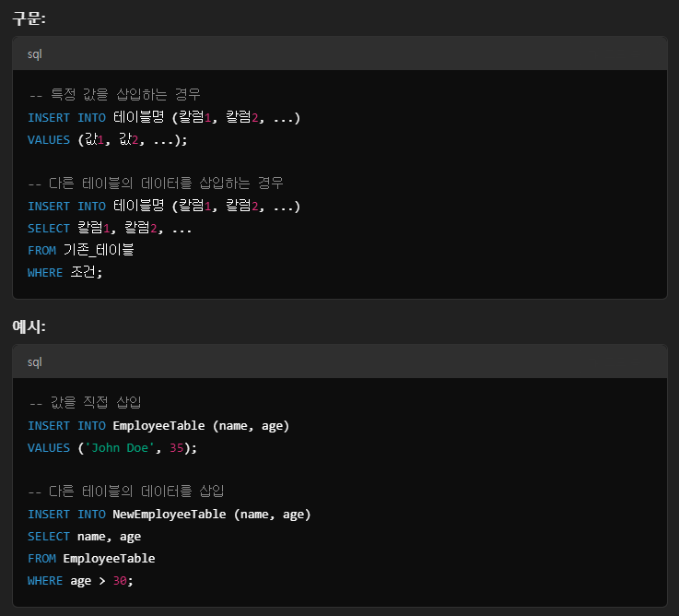
Task: Click the '예시:' heading
Action: tap(29, 326)
